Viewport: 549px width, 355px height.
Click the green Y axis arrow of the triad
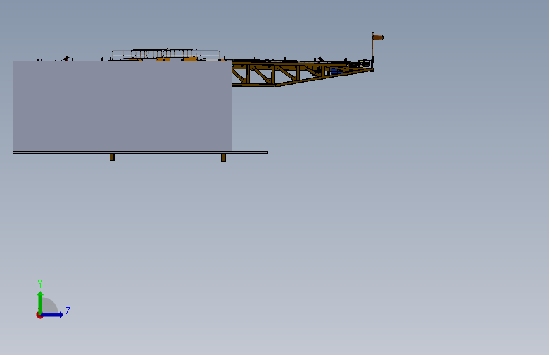point(40,302)
